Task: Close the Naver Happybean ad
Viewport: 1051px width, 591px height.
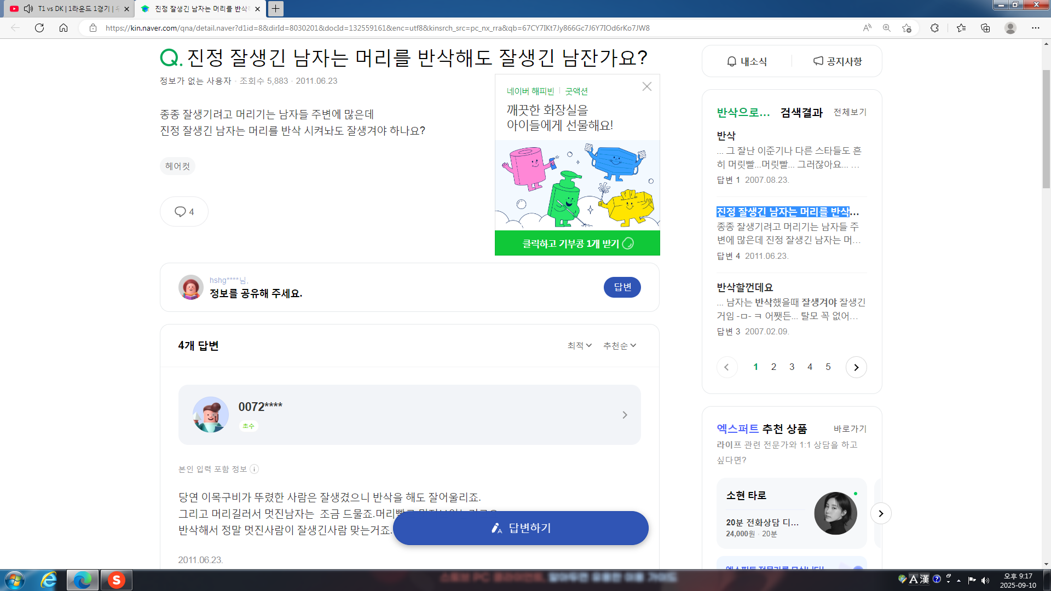Action: [646, 86]
